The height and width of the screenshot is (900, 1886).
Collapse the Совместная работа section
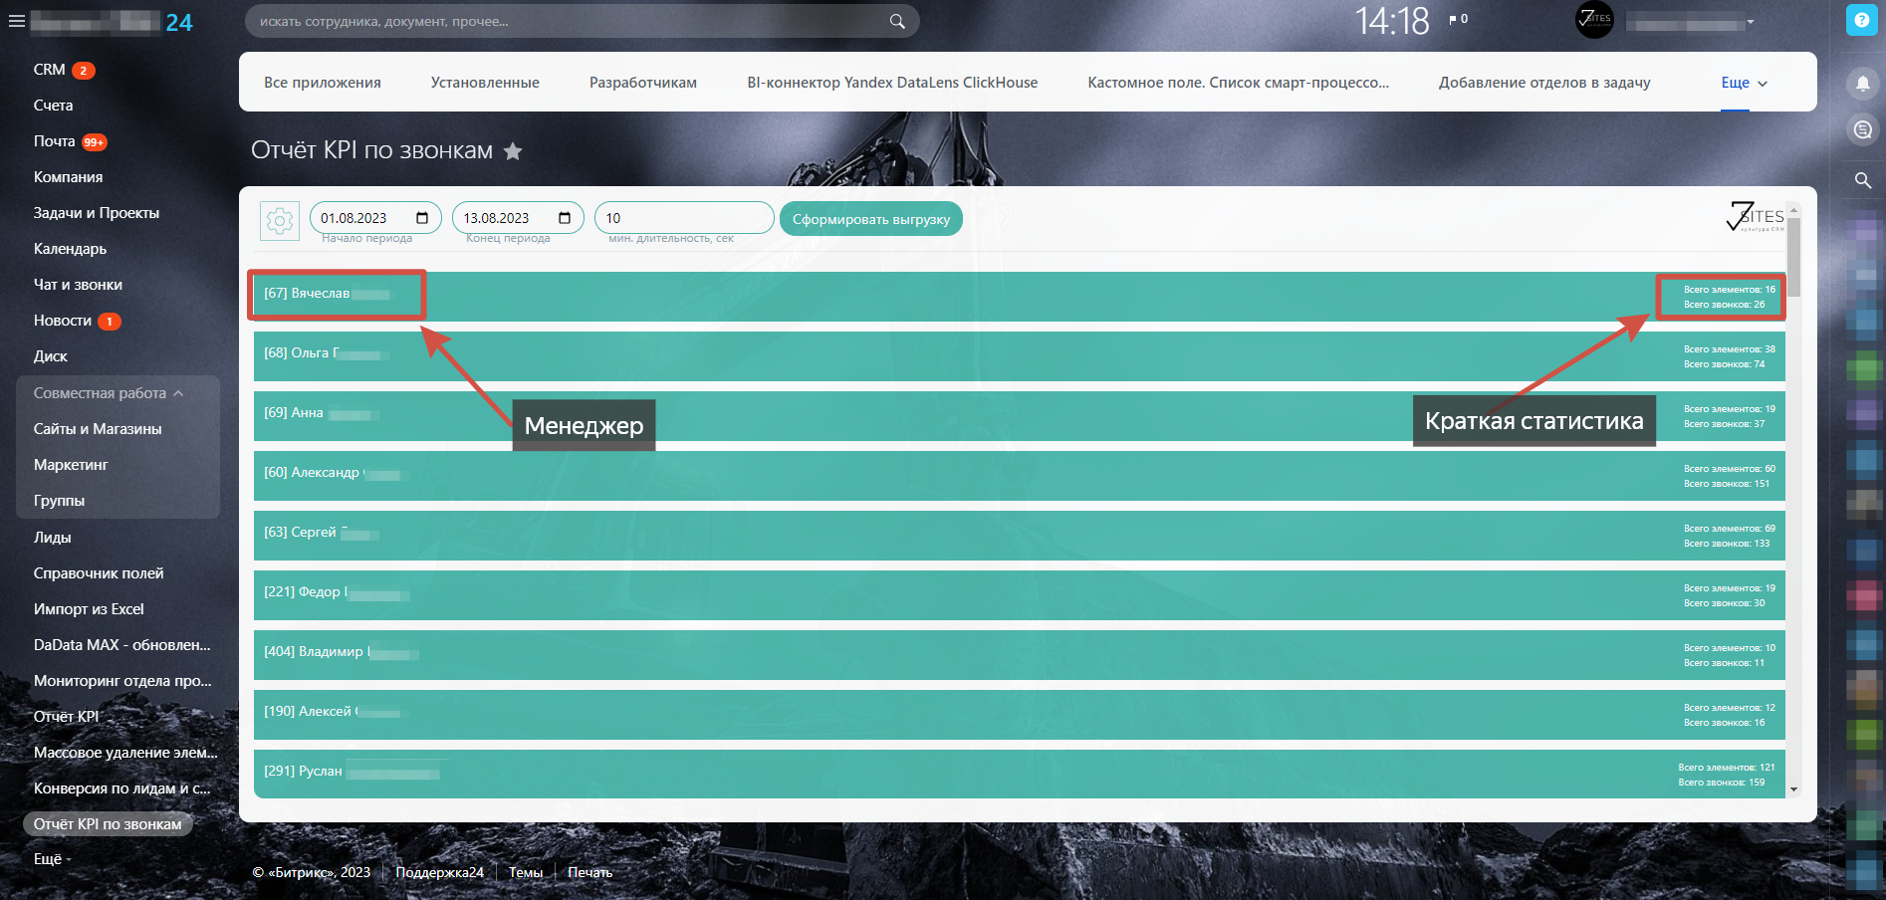[x=109, y=393]
